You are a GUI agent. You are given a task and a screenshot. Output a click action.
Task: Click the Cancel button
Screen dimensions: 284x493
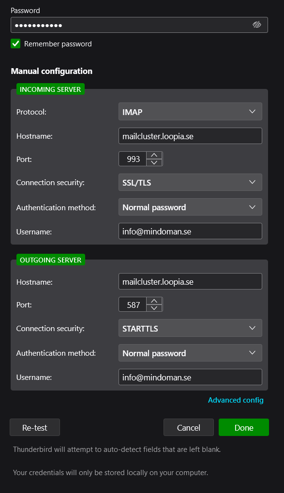(x=189, y=427)
